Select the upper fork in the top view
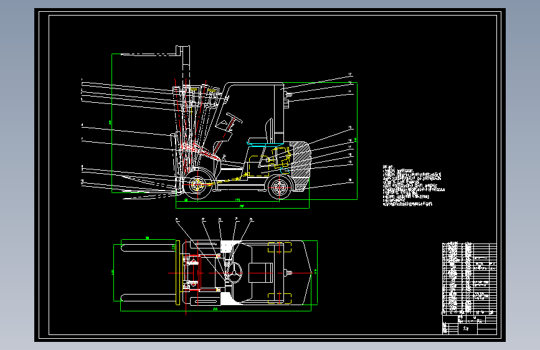This screenshot has width=540, height=350. click(x=148, y=248)
